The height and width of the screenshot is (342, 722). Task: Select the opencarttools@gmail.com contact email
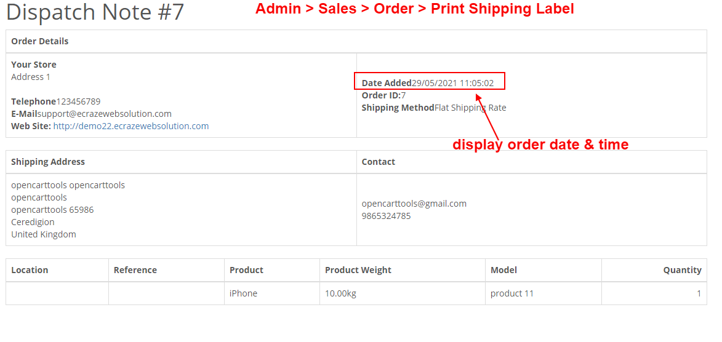(x=414, y=204)
